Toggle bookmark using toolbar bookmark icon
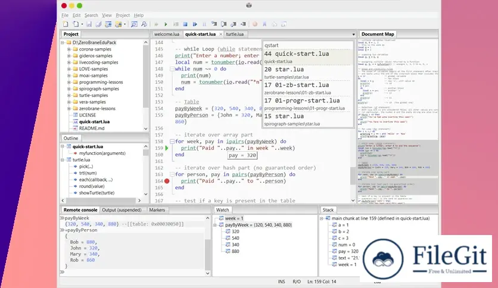 point(264,24)
